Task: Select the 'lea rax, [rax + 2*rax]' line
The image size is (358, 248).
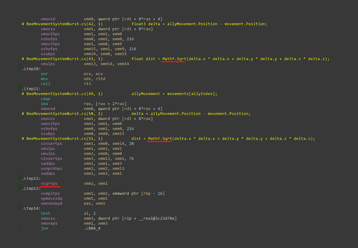Action: 84,104
